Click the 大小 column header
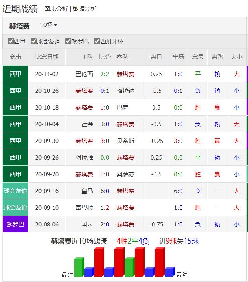This screenshot has width=248, height=282. (236, 57)
